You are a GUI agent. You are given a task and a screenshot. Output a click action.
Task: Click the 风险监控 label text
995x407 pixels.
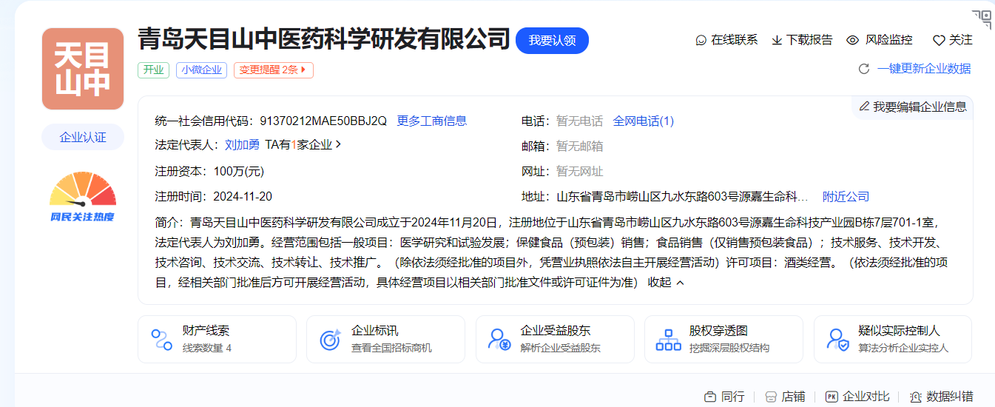pyautogui.click(x=889, y=40)
